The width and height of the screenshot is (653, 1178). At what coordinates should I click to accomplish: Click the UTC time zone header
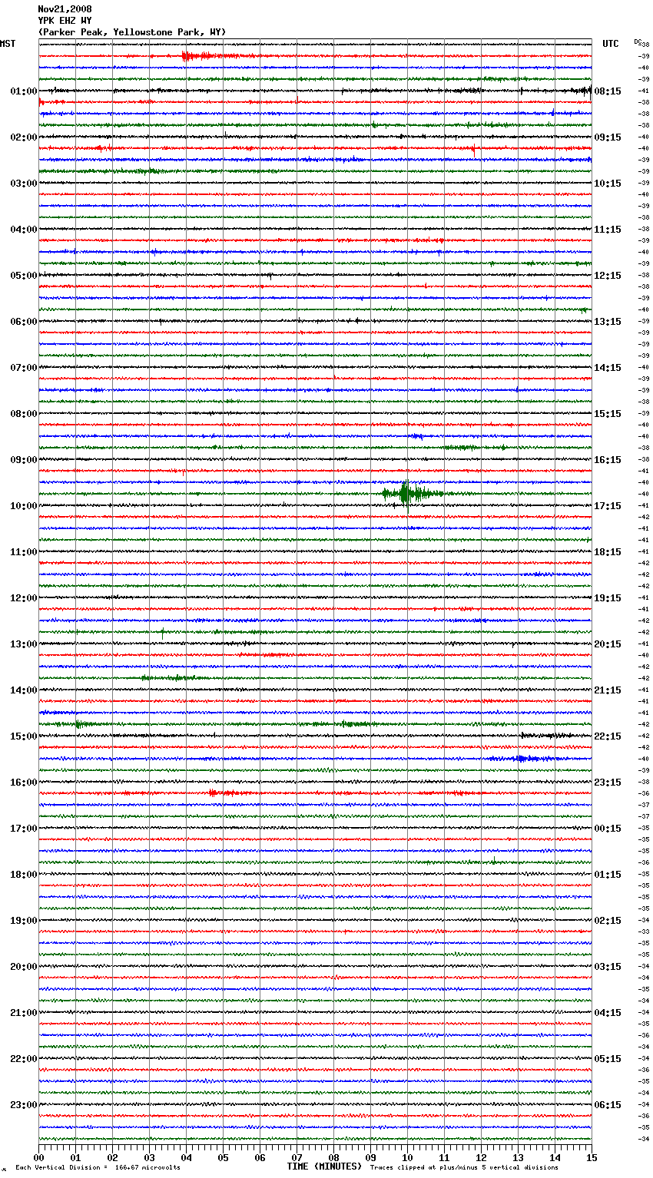610,44
